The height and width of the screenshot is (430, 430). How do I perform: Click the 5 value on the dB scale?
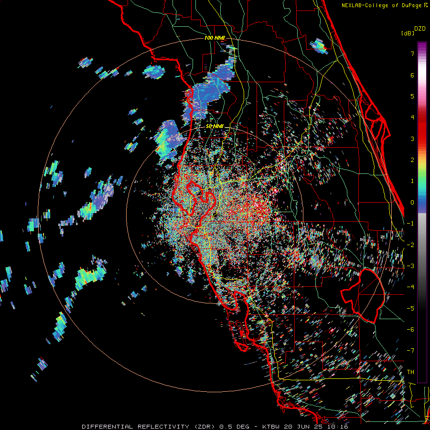tap(412, 96)
